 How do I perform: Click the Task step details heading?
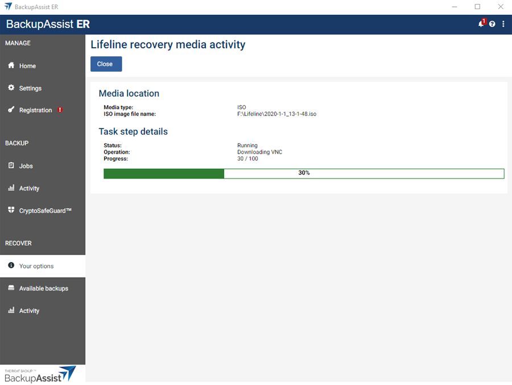click(133, 131)
